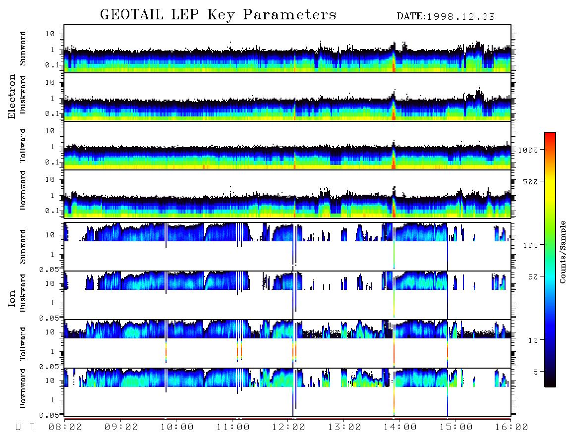Select the "100" colorbar tick label

point(531,245)
